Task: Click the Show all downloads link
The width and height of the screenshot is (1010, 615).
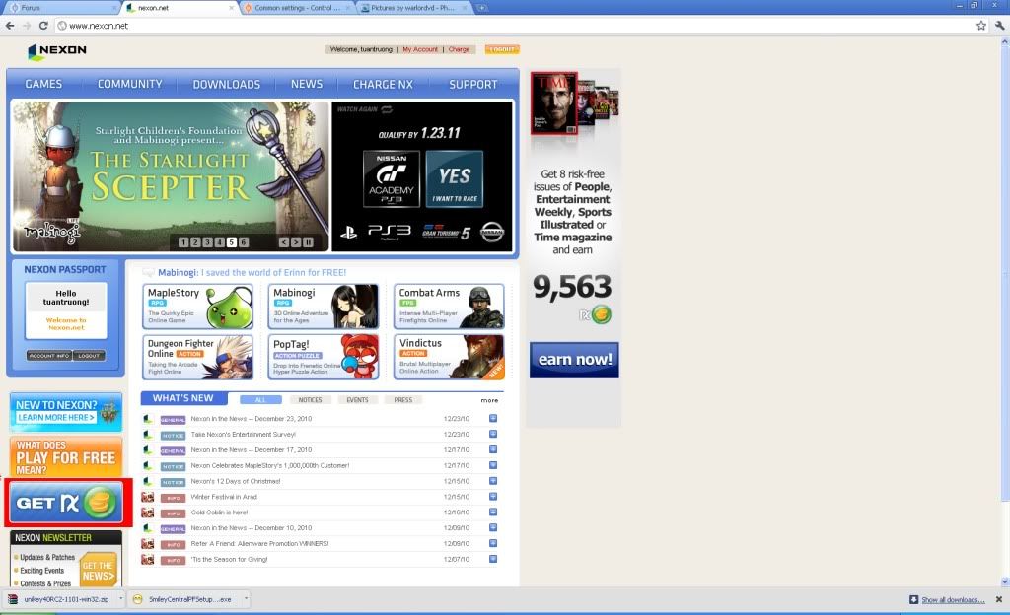Action: (954, 599)
